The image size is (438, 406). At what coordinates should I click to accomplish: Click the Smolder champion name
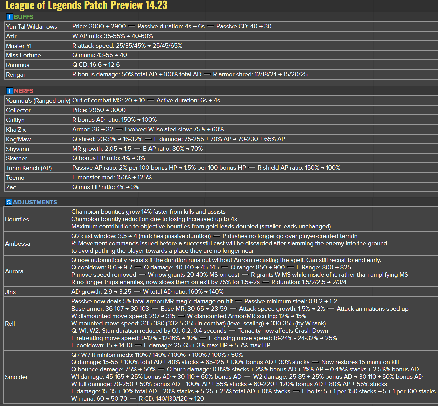pyautogui.click(x=16, y=377)
